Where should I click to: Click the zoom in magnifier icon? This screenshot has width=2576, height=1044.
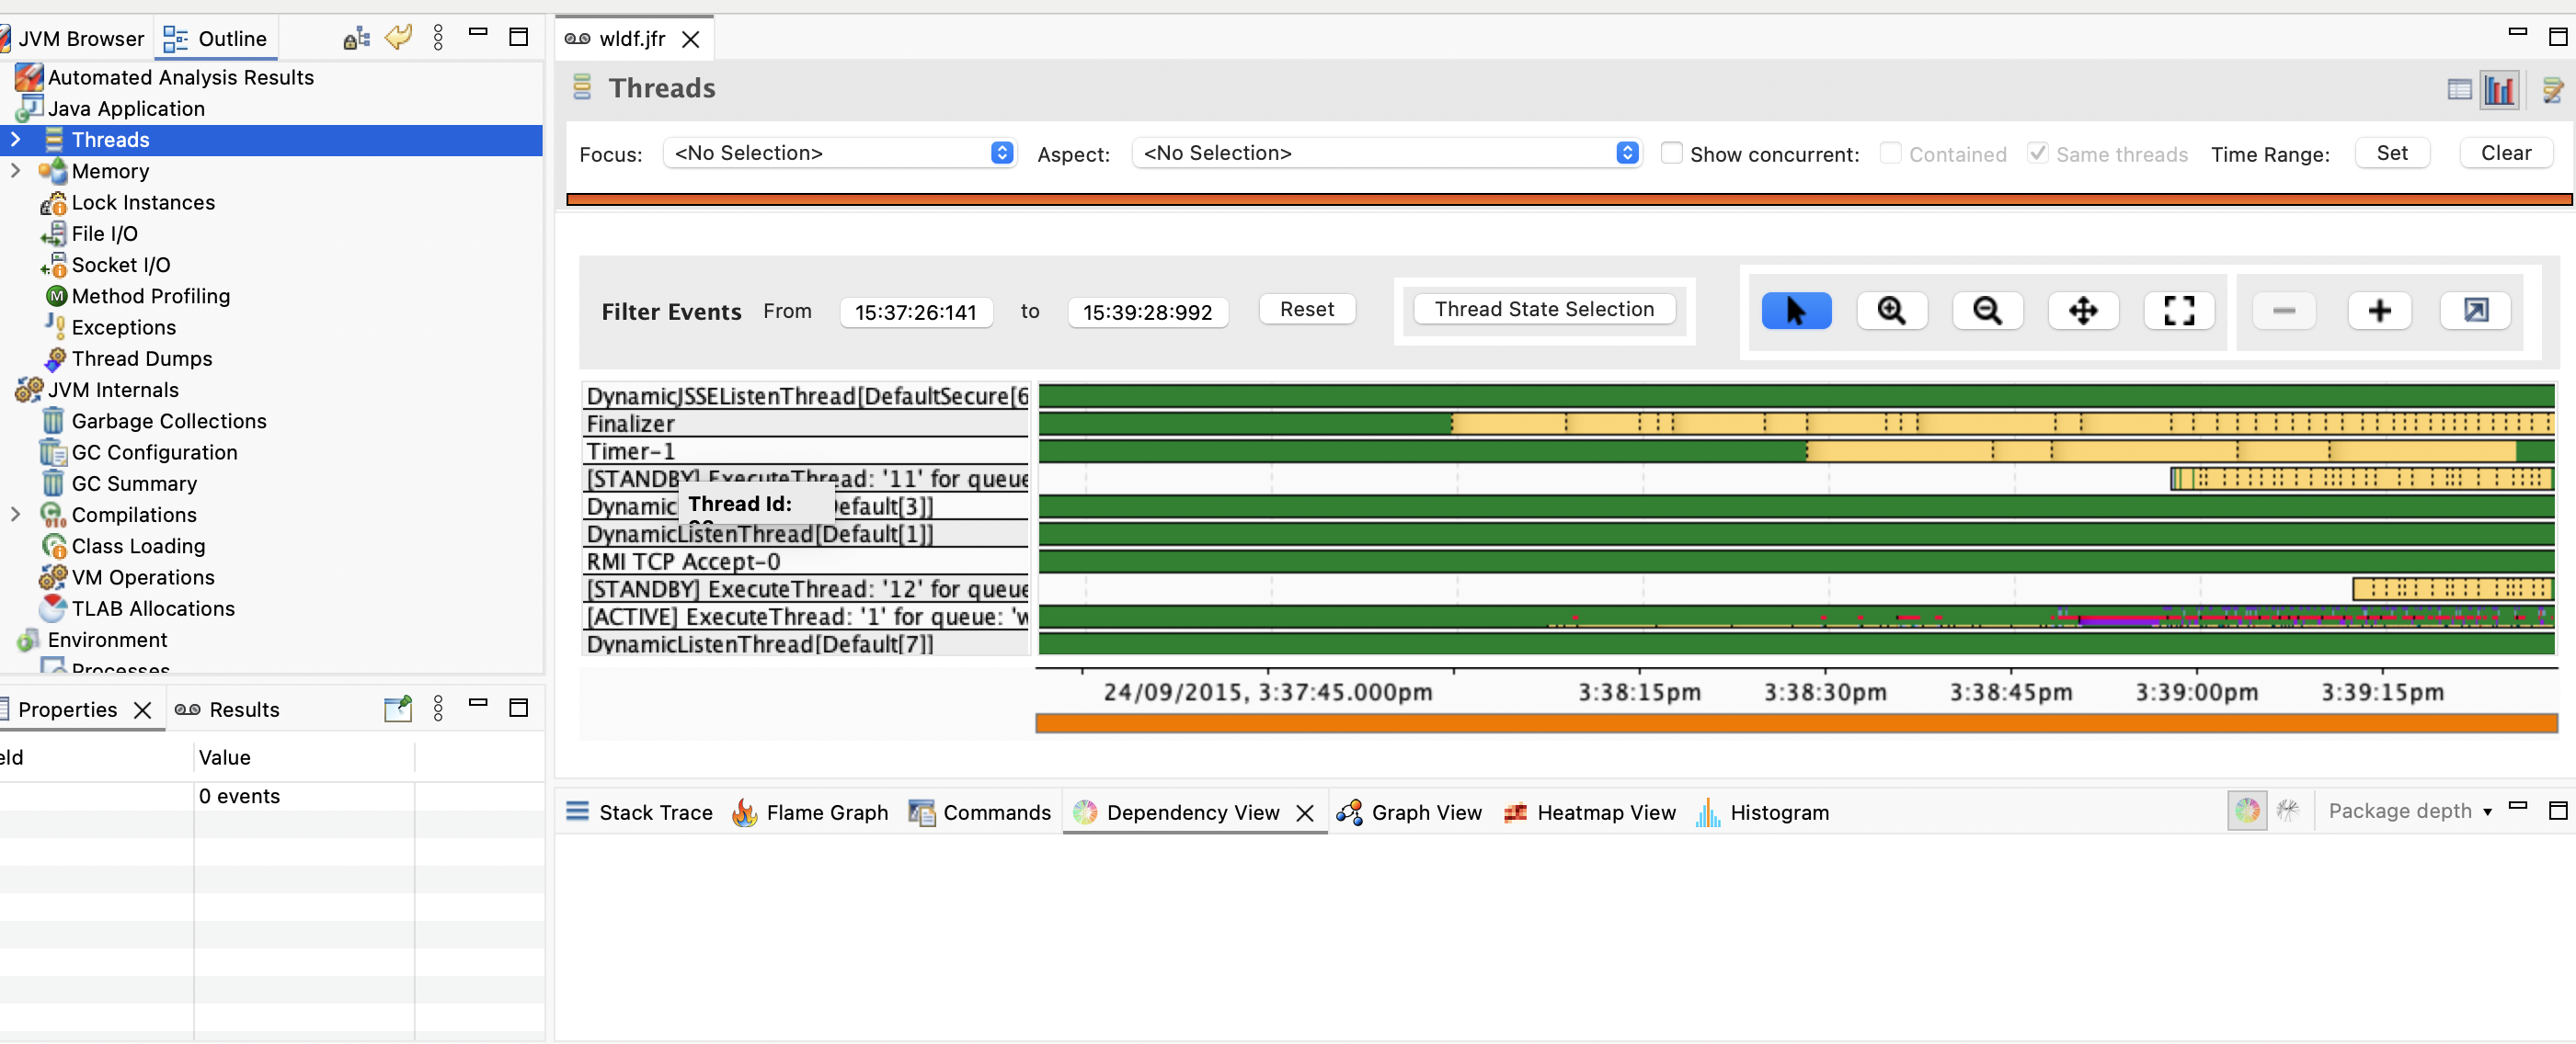(1890, 311)
